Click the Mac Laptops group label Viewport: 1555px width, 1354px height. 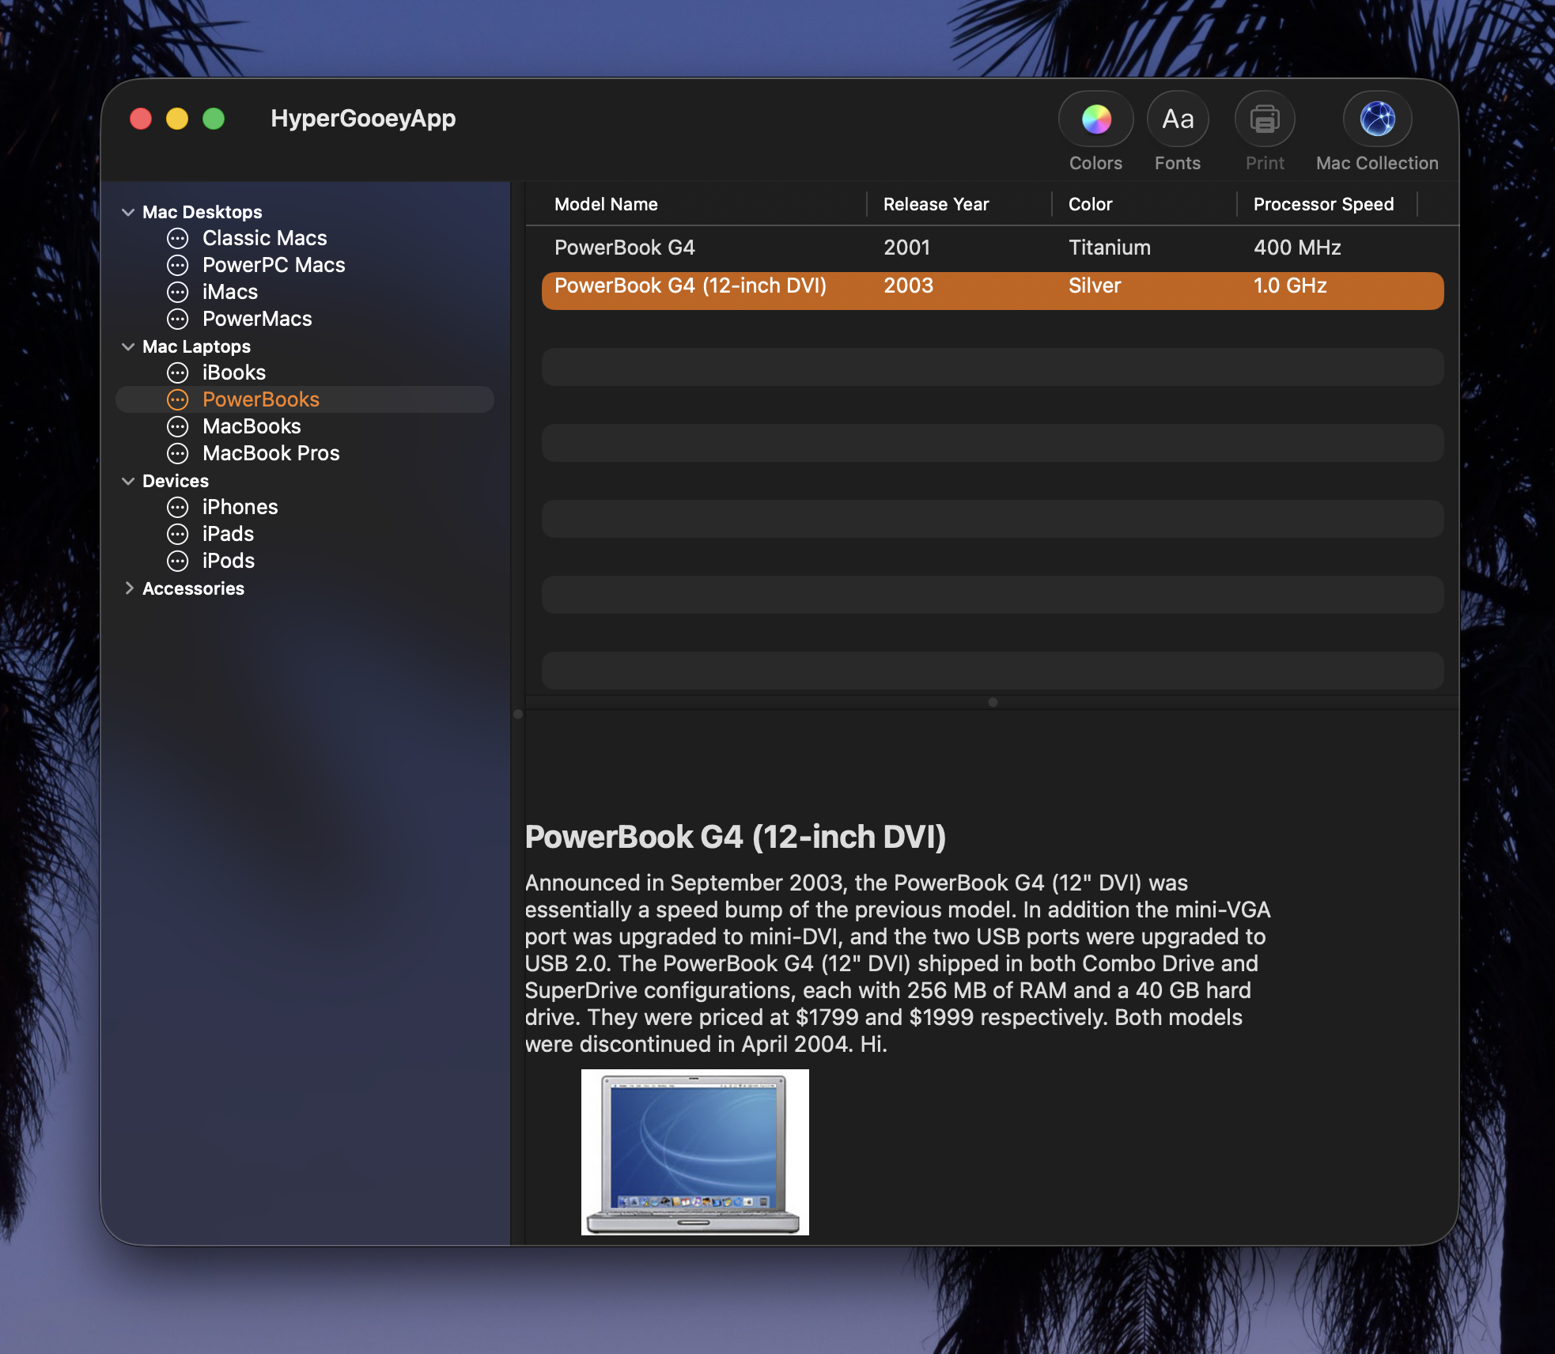(x=196, y=346)
